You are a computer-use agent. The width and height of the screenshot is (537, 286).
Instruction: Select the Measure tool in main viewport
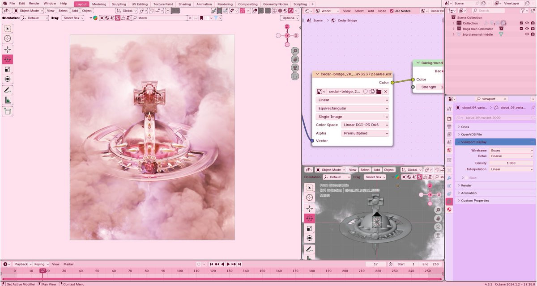point(8,100)
